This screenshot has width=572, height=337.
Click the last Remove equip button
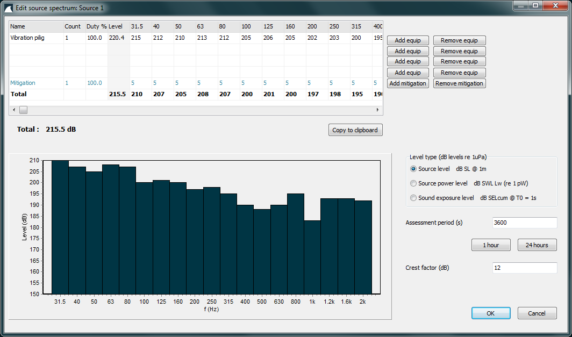point(459,72)
